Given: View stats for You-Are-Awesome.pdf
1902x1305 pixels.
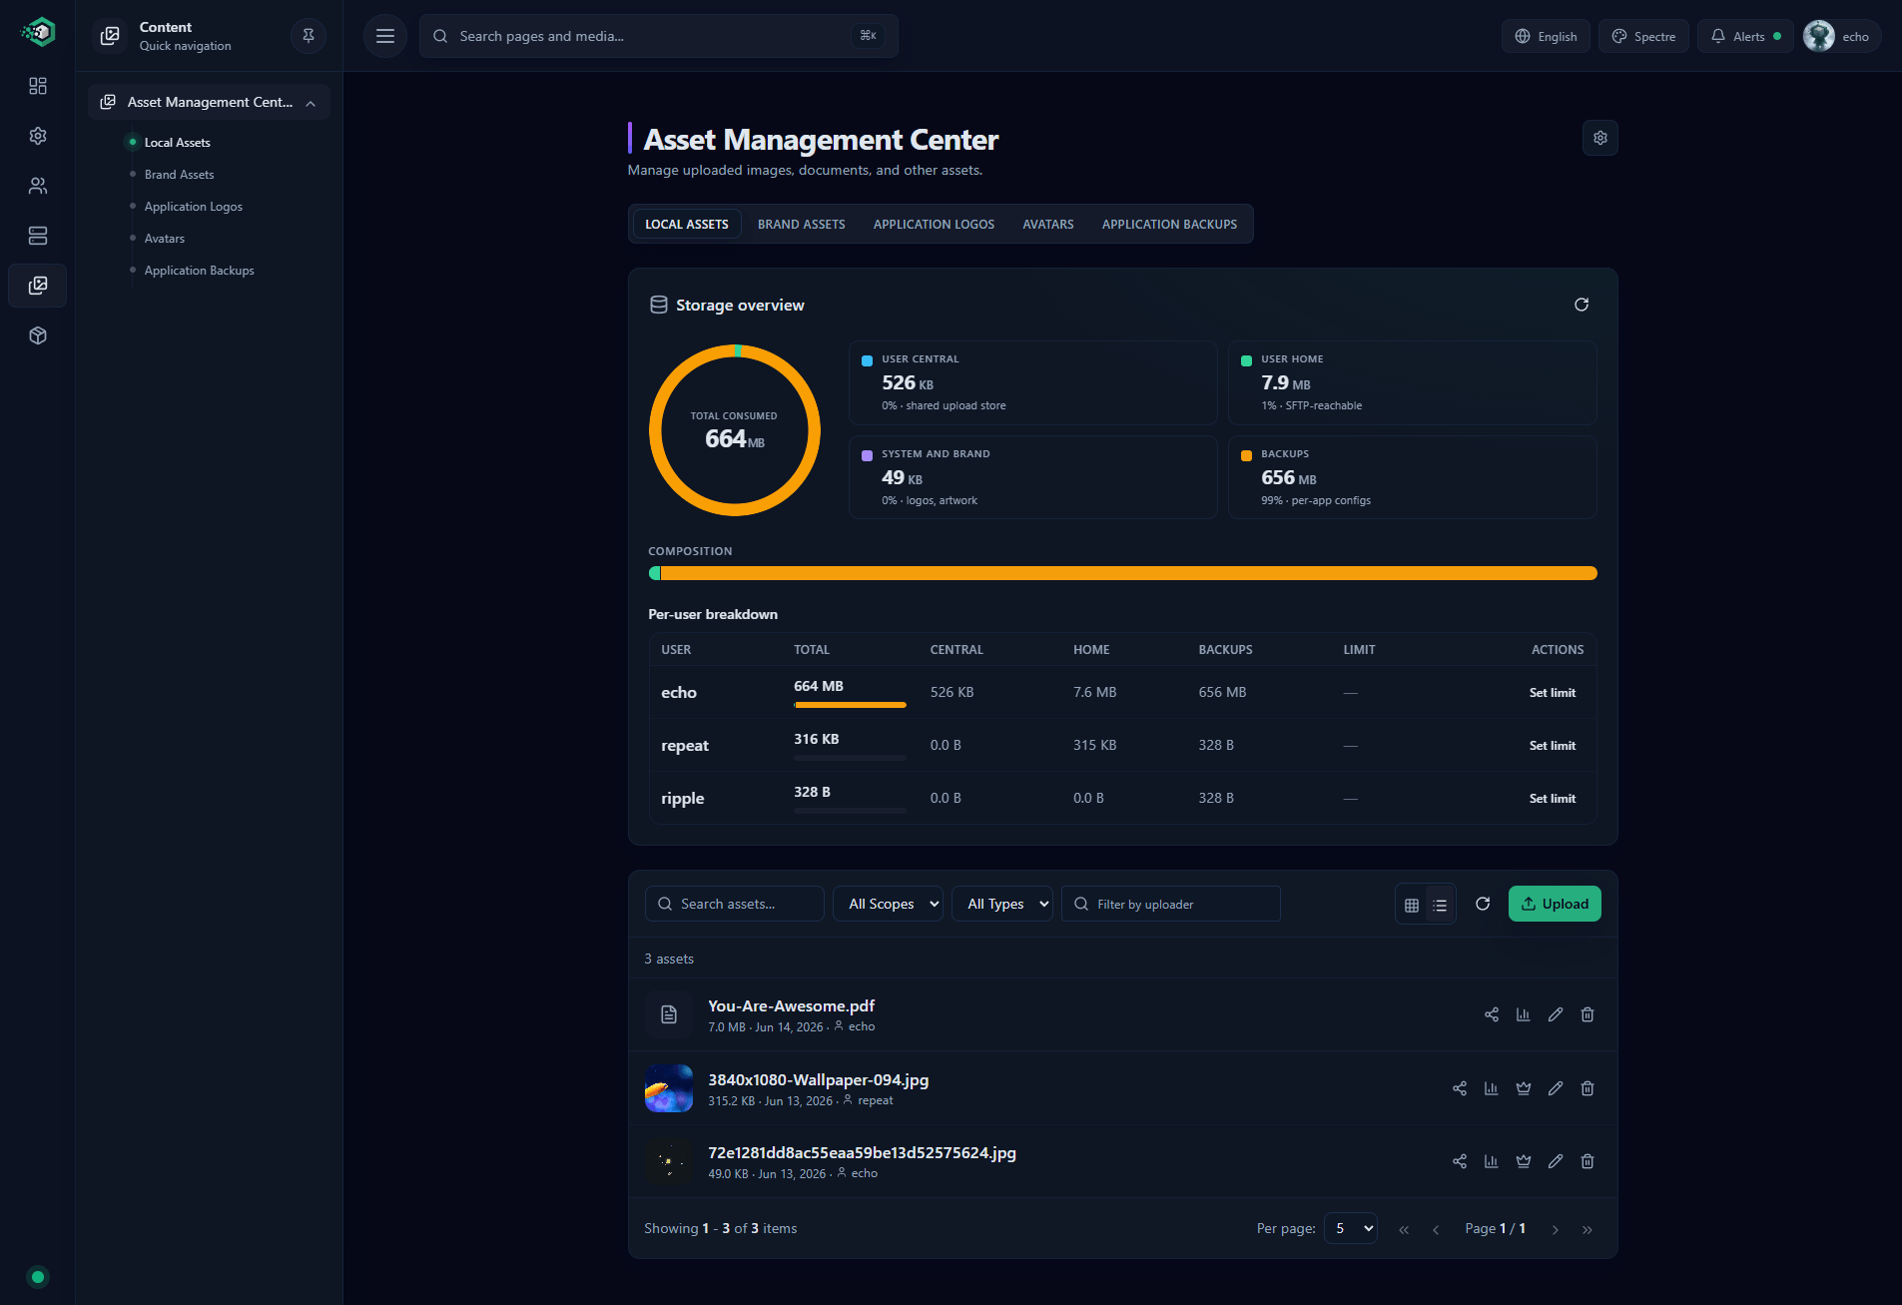Looking at the screenshot, I should (1524, 1014).
